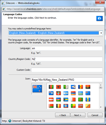Pick the Bhutan dragon flag icon
Viewport: 106px width, 125px height.
coord(88,106)
